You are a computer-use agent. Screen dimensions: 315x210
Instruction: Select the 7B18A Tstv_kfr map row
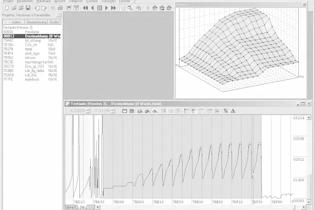coord(31,45)
